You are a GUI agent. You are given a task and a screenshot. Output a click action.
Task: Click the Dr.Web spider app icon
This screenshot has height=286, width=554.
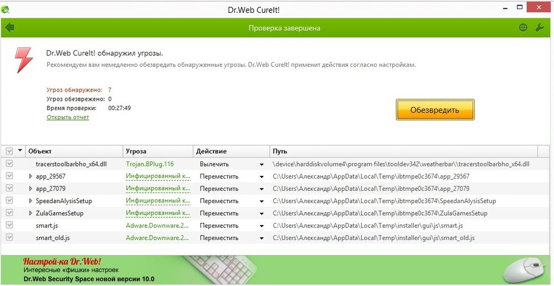click(x=6, y=9)
